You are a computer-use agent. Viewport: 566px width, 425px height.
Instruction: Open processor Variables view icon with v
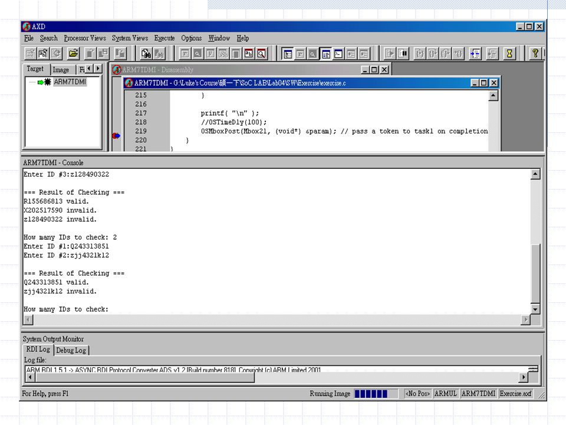point(210,54)
